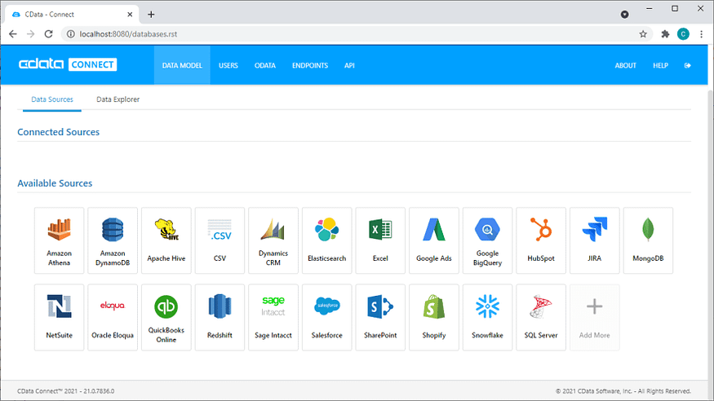Select the Data Sources tab
Viewport: 714px width, 401px height.
point(52,99)
